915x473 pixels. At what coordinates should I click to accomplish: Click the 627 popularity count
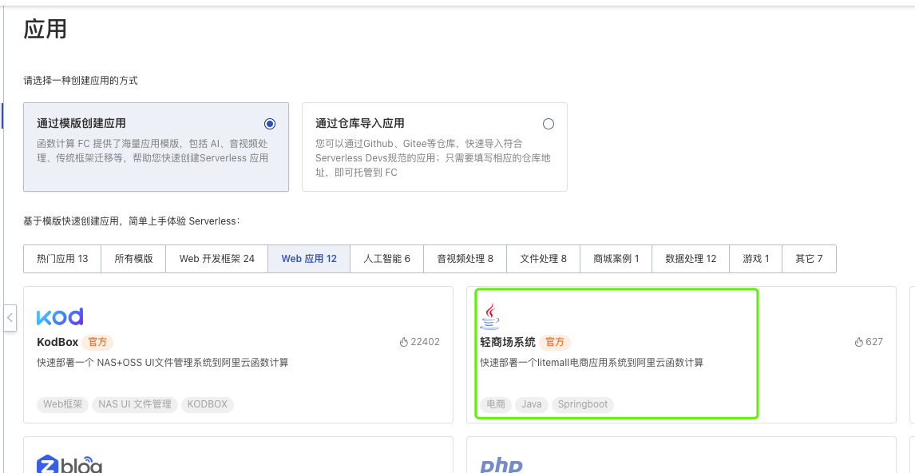tap(874, 342)
